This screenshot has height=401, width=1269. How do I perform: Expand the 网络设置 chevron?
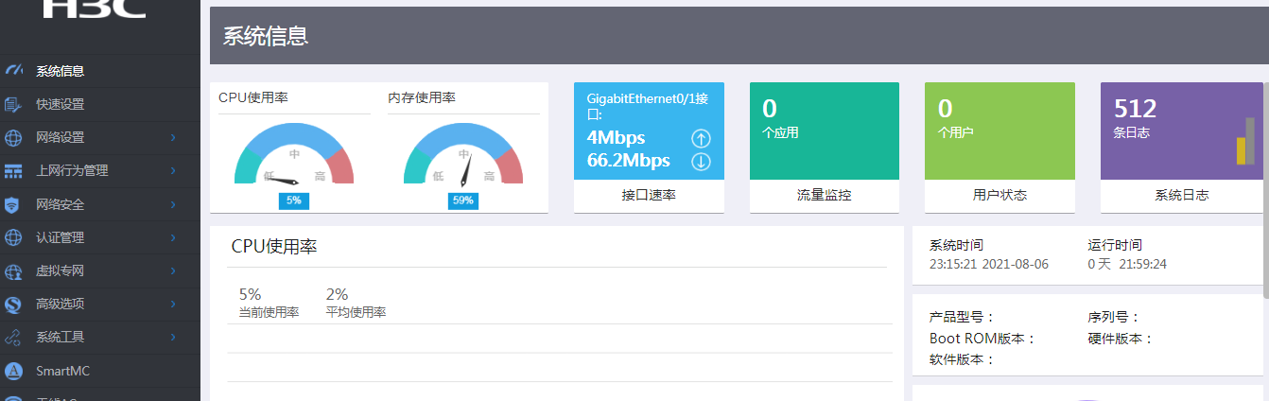[x=173, y=137]
